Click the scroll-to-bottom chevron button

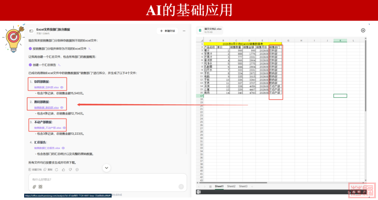[107, 168]
